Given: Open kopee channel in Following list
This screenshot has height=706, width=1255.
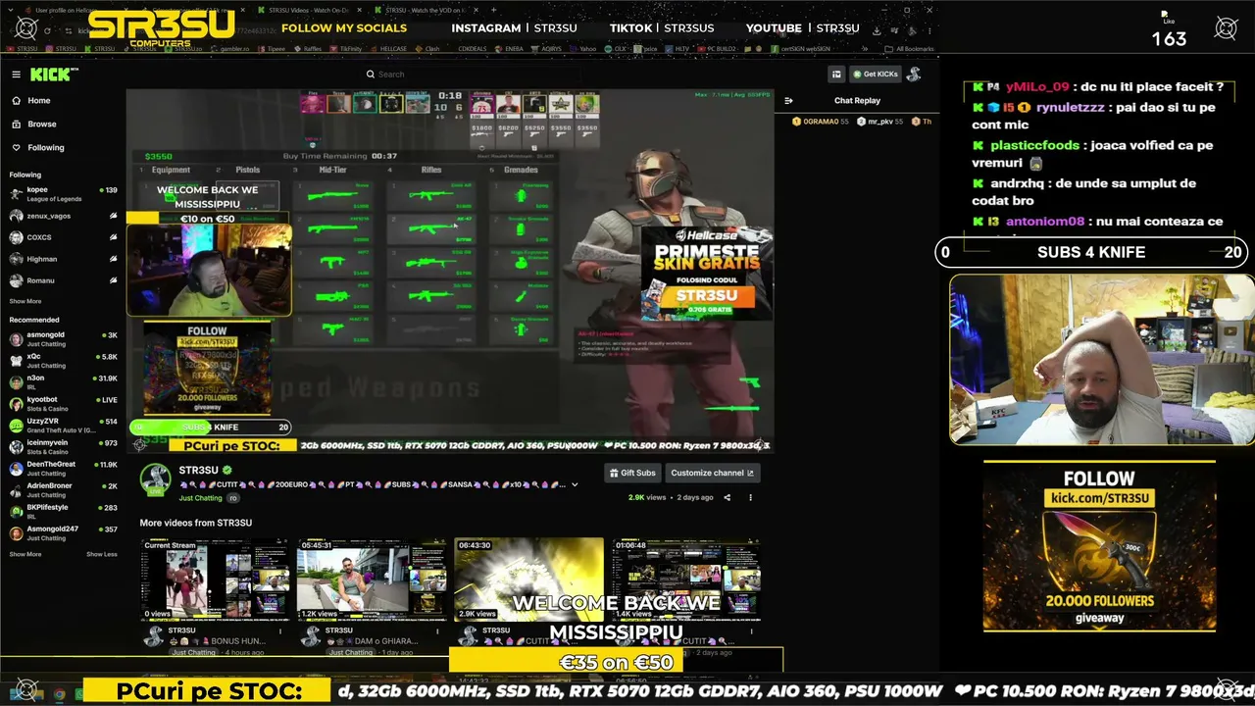Looking at the screenshot, I should pyautogui.click(x=63, y=194).
